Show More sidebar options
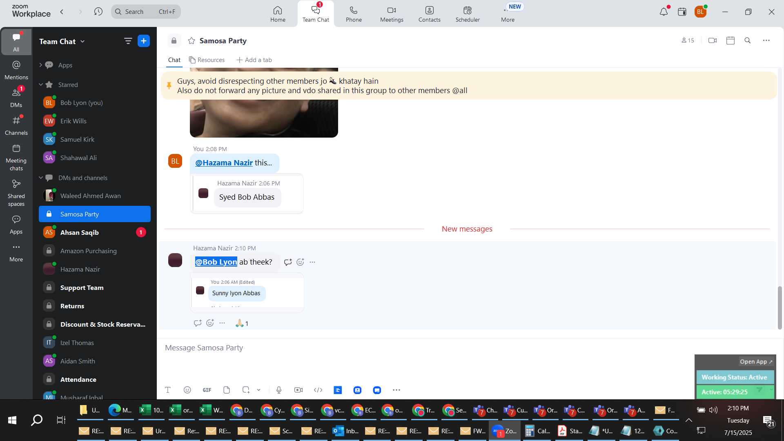The height and width of the screenshot is (441, 784). click(x=16, y=253)
